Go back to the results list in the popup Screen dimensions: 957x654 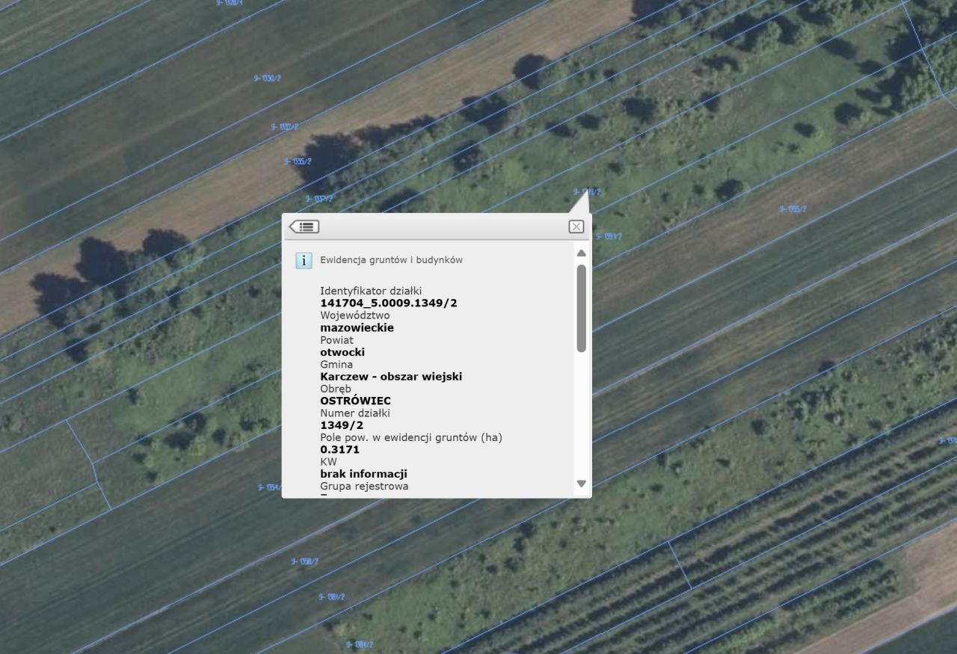[x=304, y=226]
